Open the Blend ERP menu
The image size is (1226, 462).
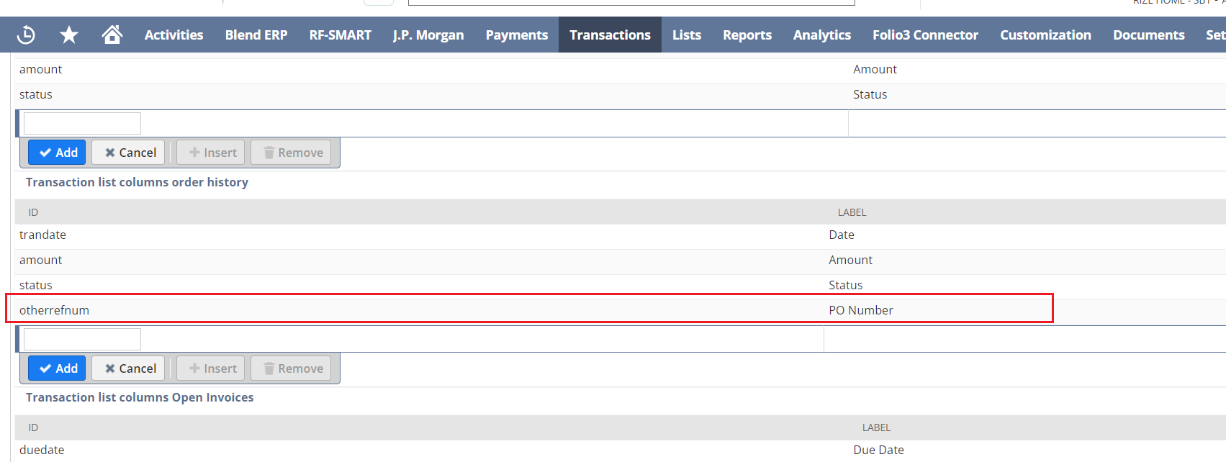256,35
